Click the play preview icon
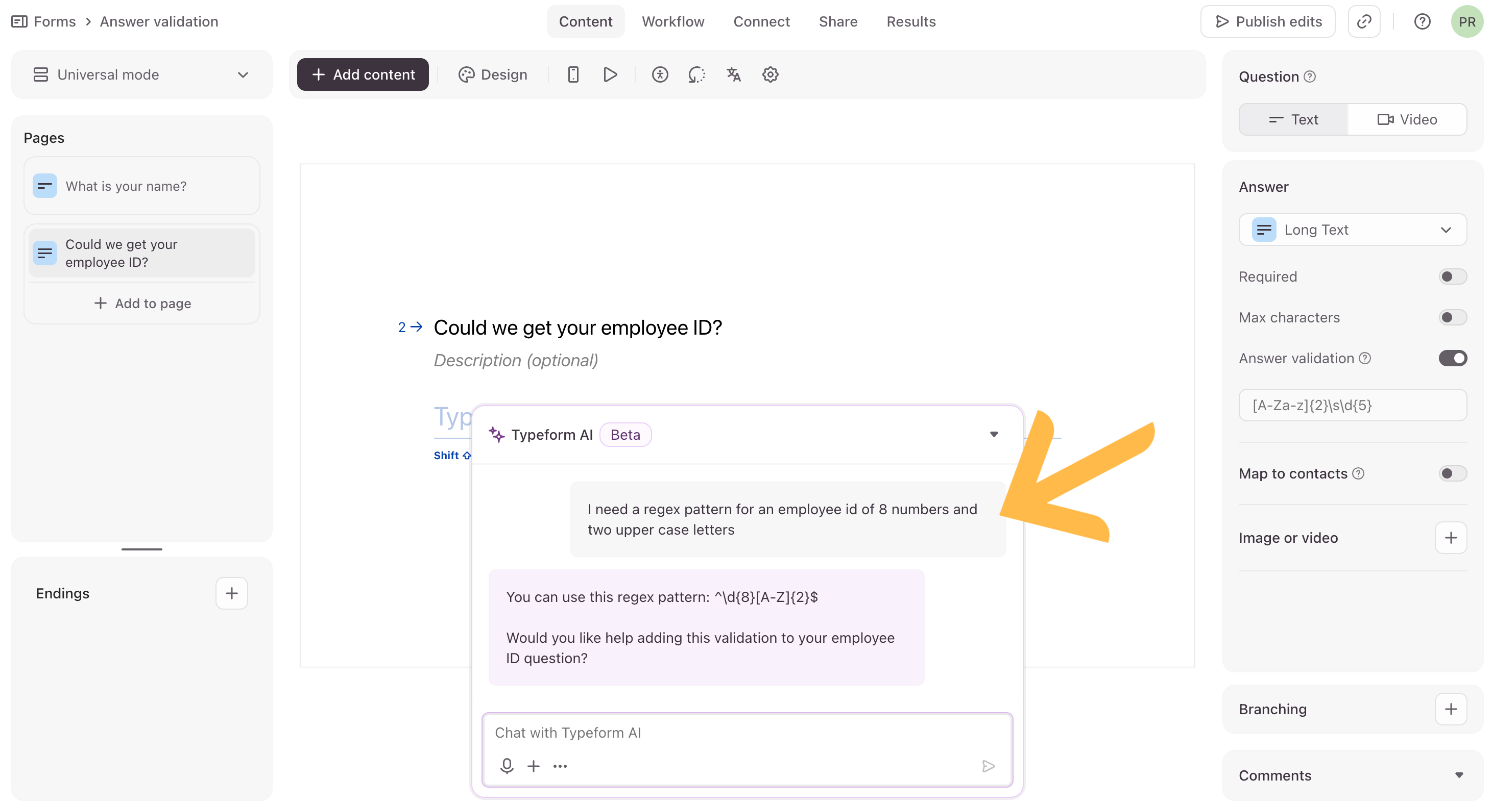1492x805 pixels. (610, 74)
